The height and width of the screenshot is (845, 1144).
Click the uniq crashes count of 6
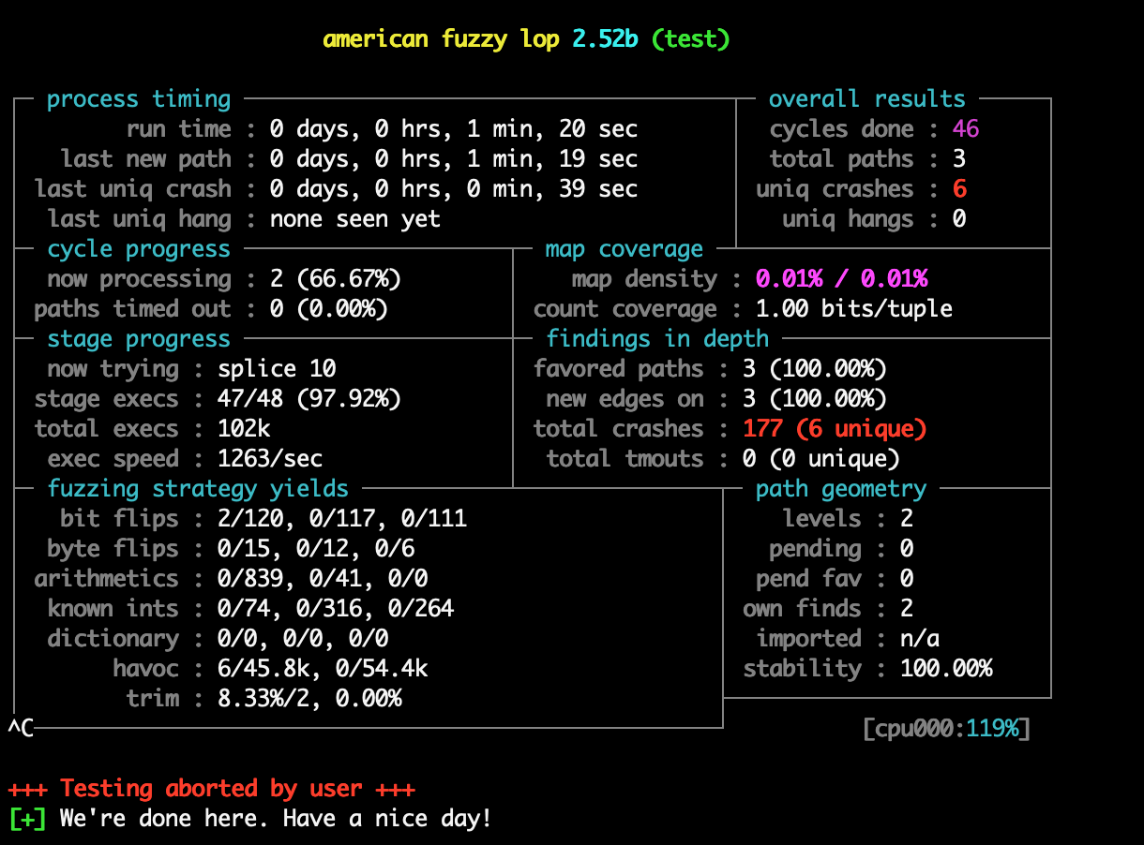pyautogui.click(x=957, y=188)
